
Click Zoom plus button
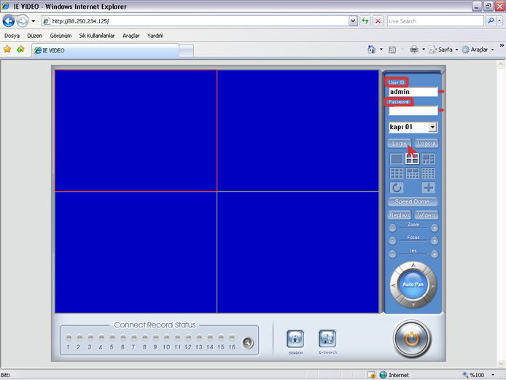(x=435, y=228)
